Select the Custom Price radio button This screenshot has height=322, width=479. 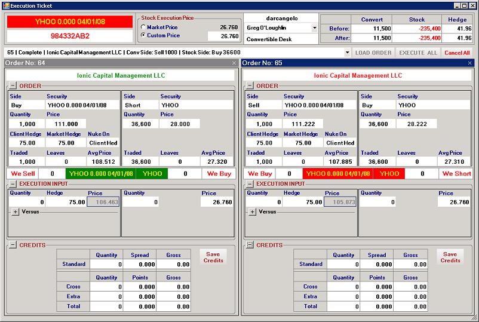[x=143, y=35]
